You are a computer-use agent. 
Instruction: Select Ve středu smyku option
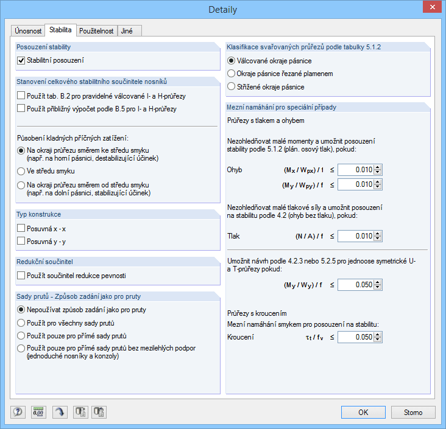point(21,172)
